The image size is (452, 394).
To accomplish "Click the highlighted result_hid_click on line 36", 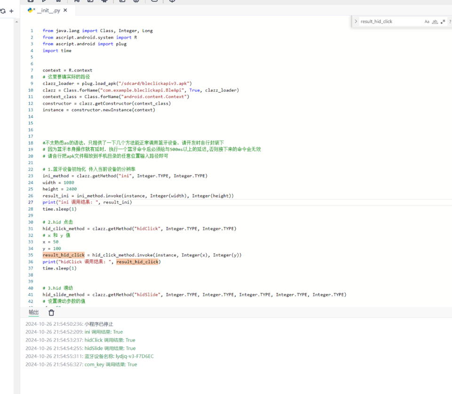I will pyautogui.click(x=137, y=262).
